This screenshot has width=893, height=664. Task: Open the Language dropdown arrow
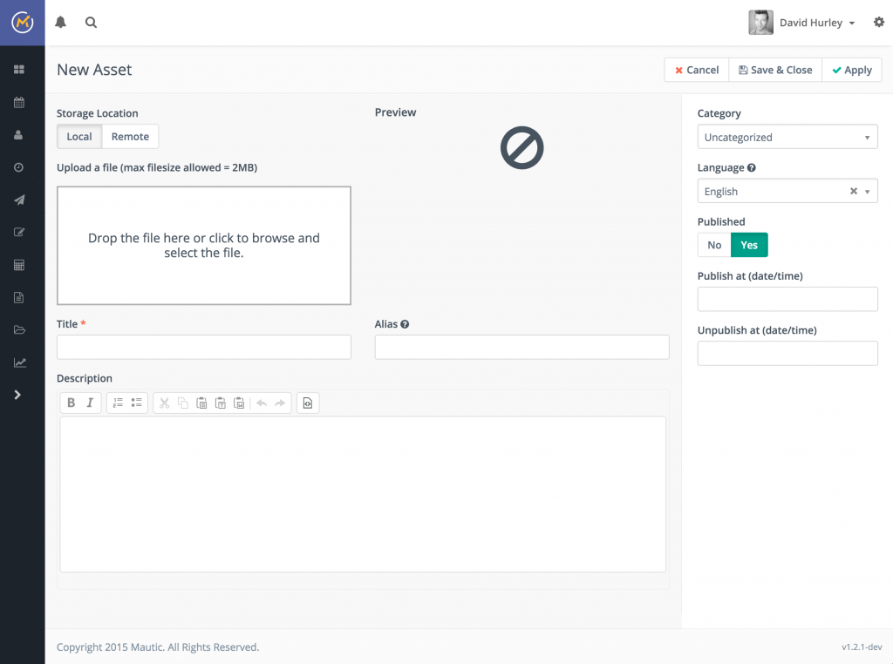pos(868,192)
